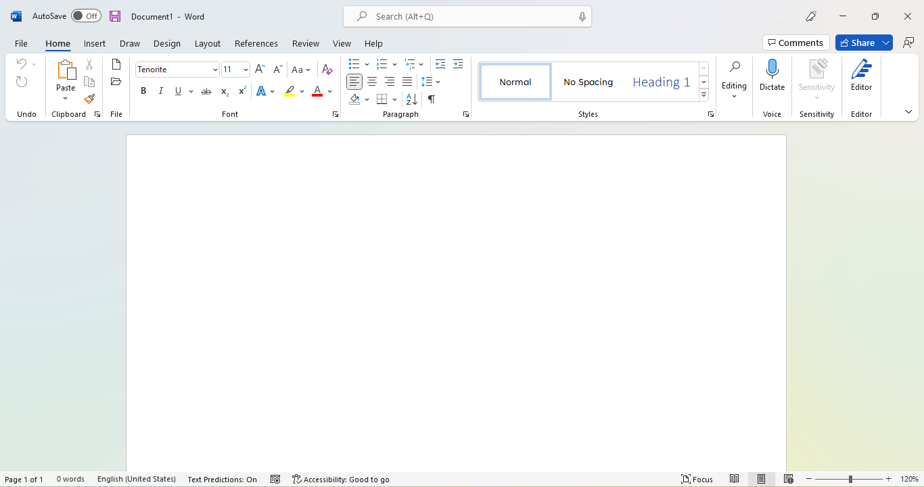
Task: Center-align text using the Center icon
Action: tap(372, 82)
